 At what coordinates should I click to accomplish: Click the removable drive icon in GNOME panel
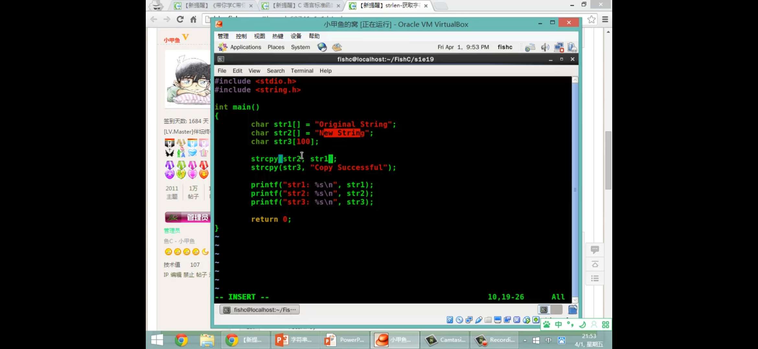530,48
